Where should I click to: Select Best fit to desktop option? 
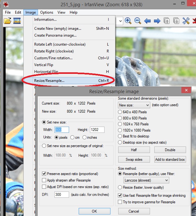point(120,136)
